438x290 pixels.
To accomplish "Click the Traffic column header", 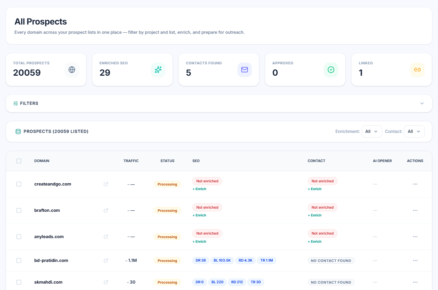I will tap(131, 161).
